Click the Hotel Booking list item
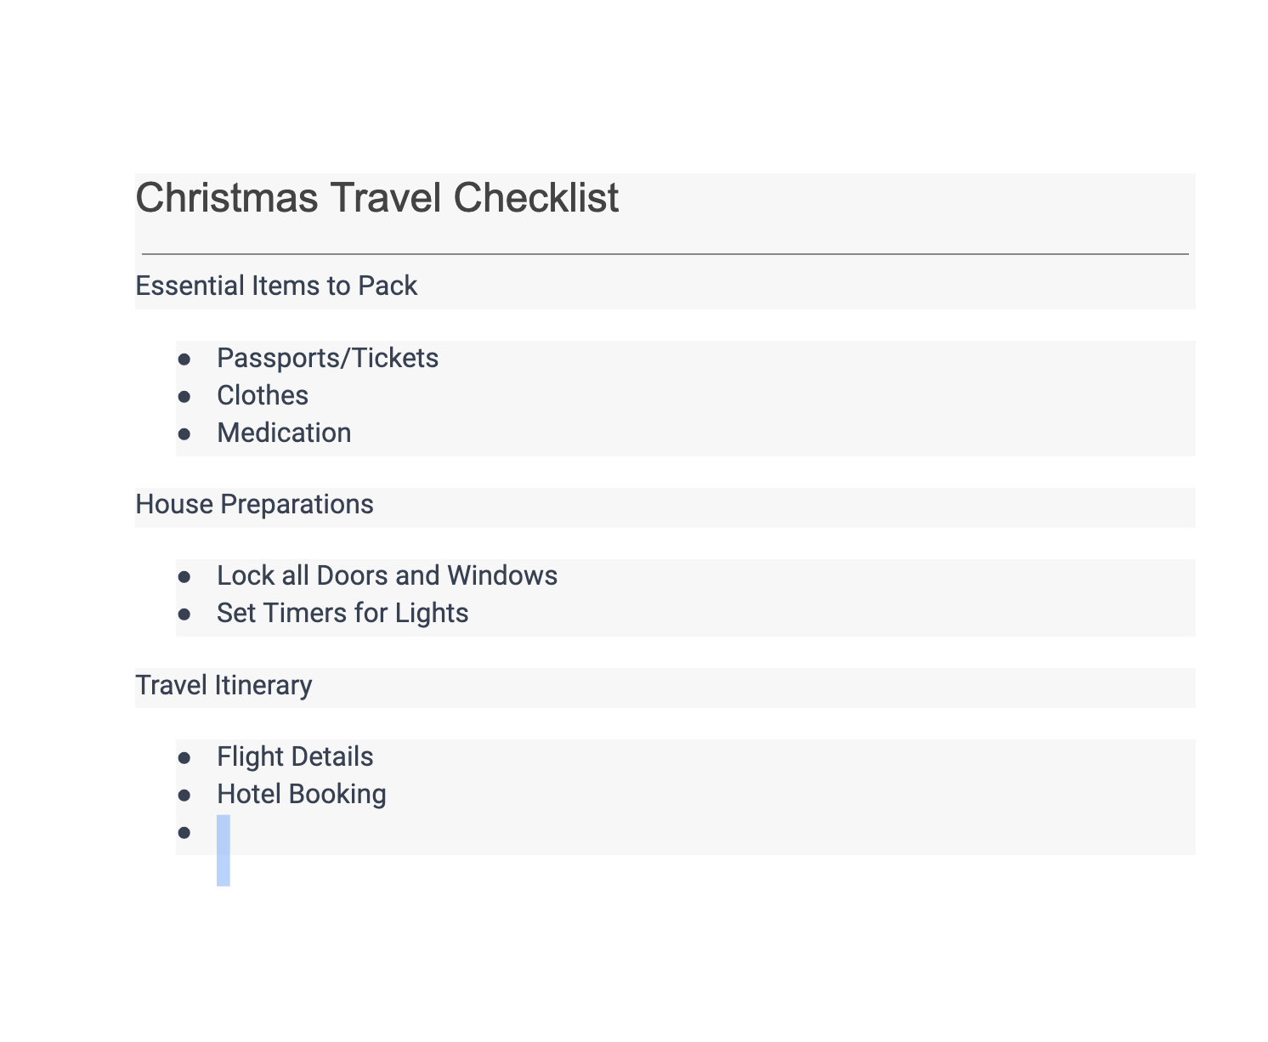 tap(302, 794)
